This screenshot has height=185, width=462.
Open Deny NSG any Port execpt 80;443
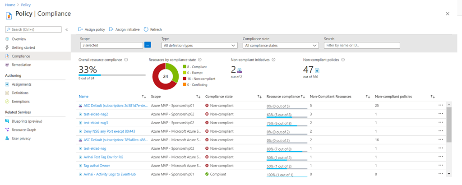point(109,131)
